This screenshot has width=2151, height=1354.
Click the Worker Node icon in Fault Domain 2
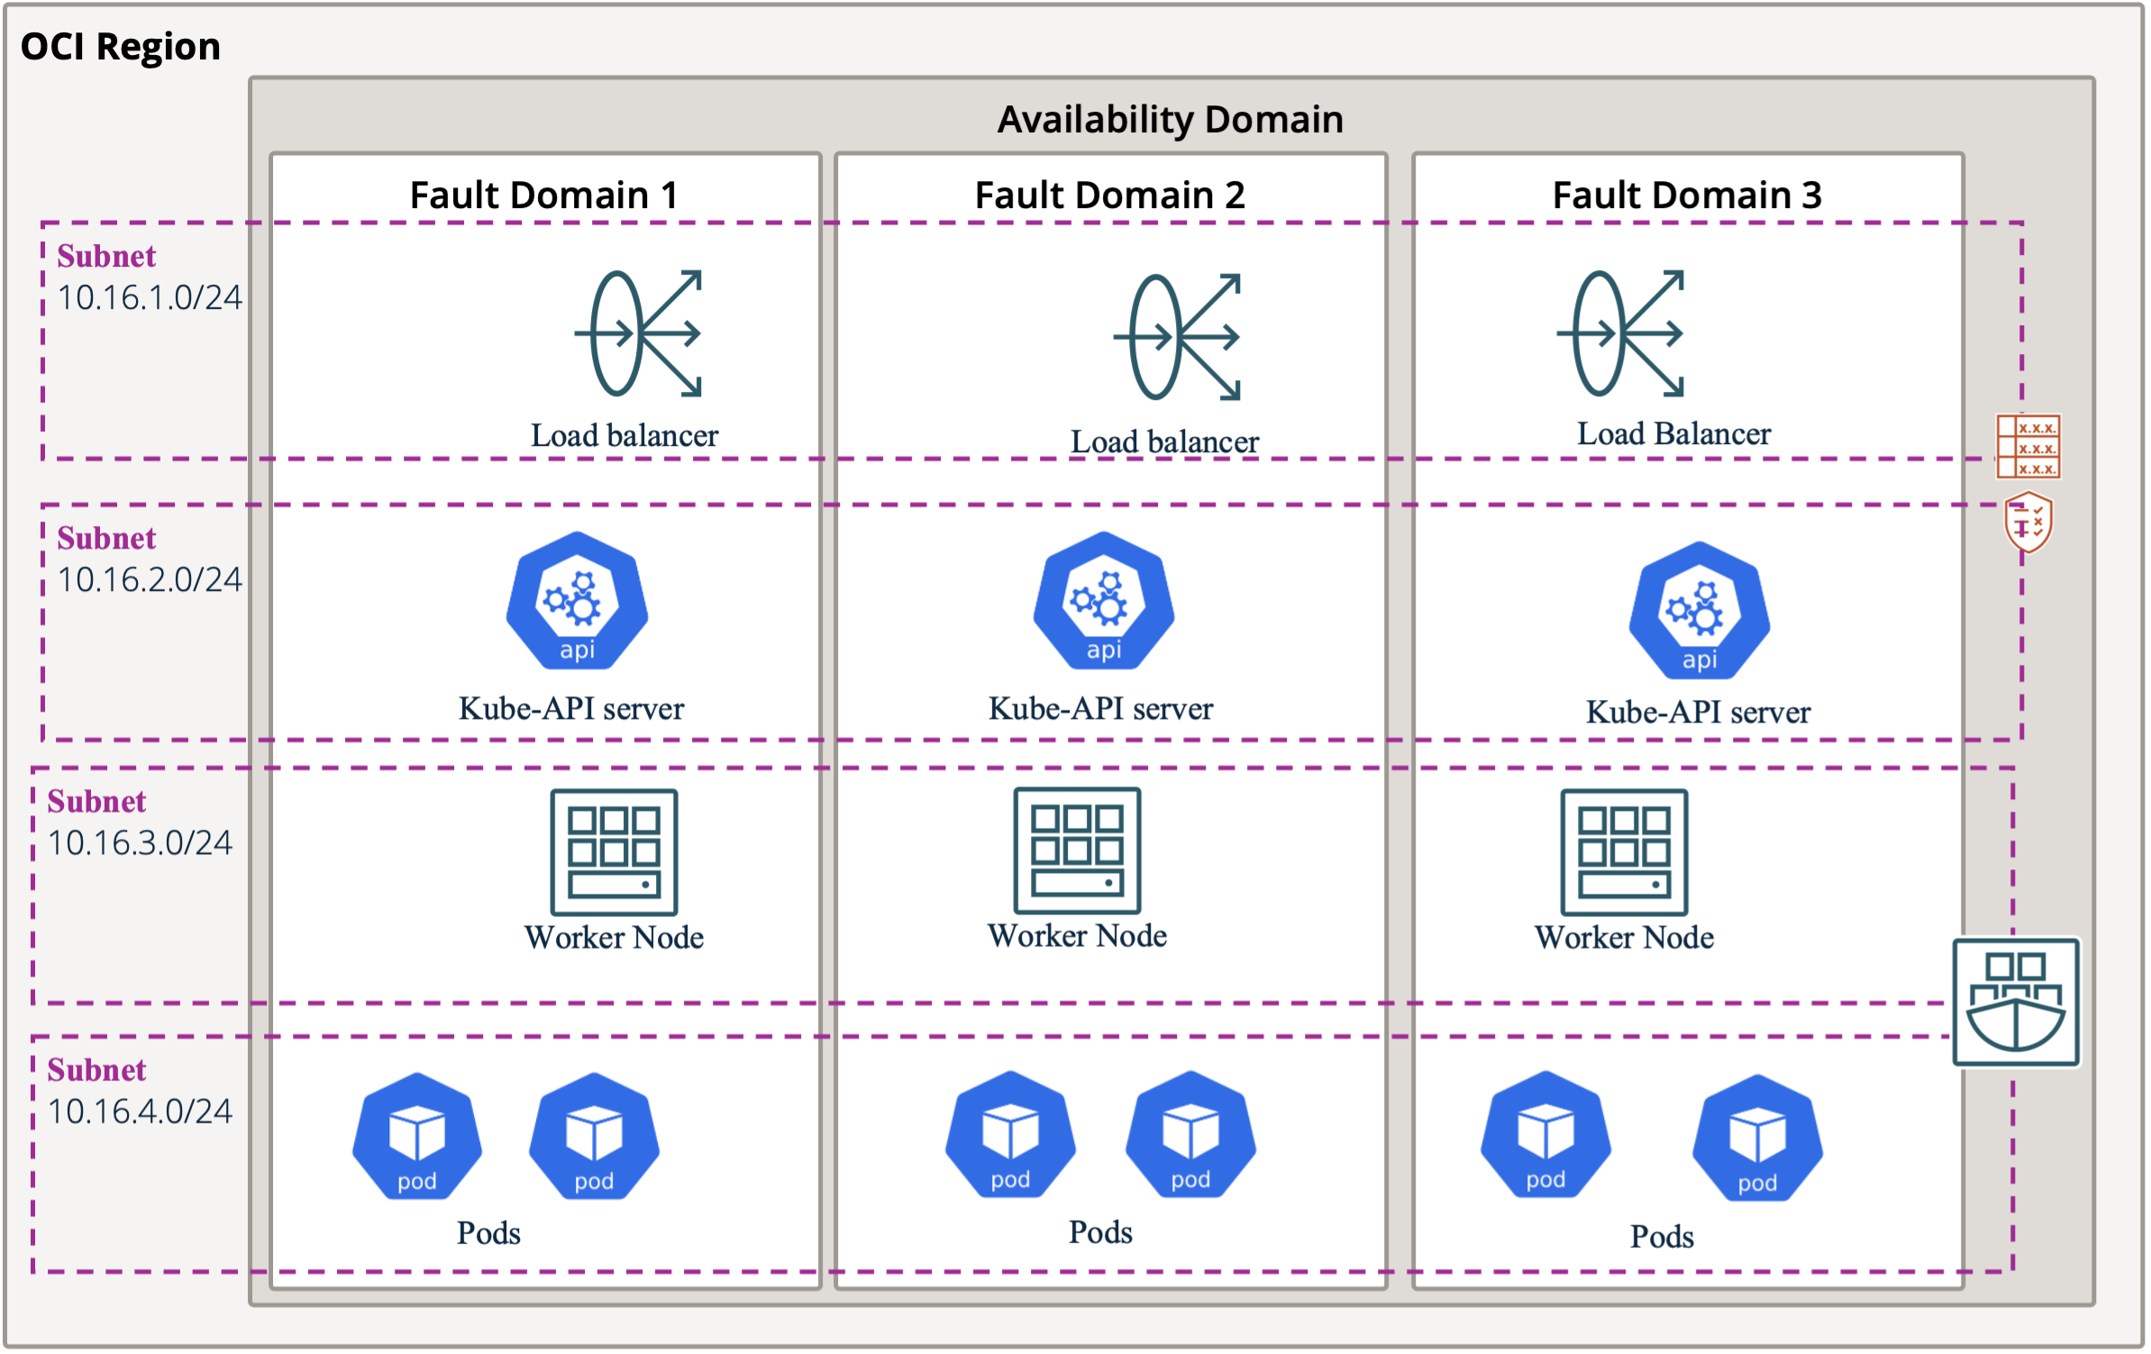click(1077, 850)
